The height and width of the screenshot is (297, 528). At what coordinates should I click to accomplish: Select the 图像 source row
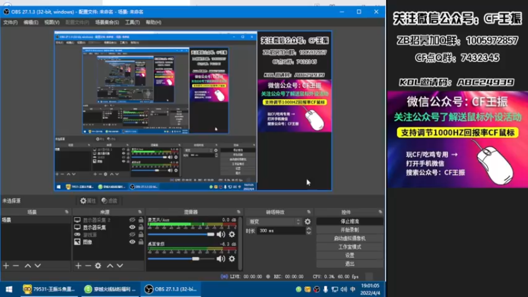pyautogui.click(x=108, y=242)
